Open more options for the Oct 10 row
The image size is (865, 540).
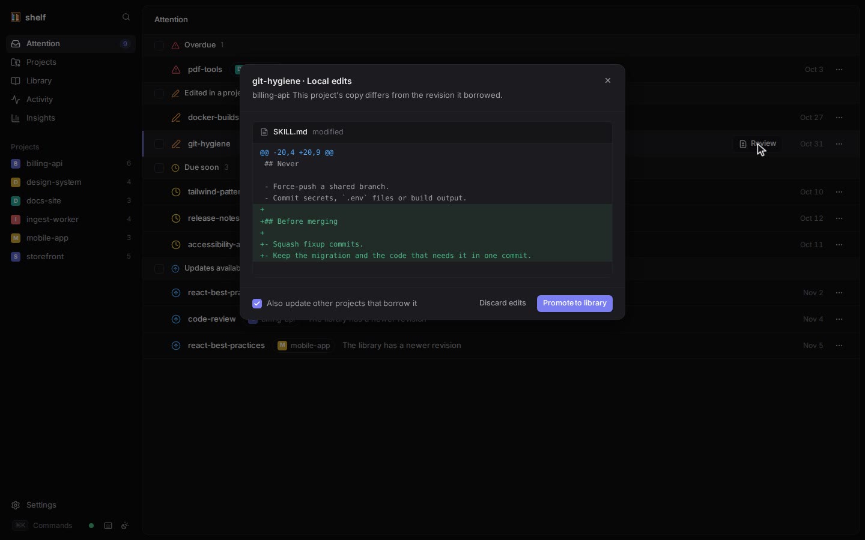point(840,193)
